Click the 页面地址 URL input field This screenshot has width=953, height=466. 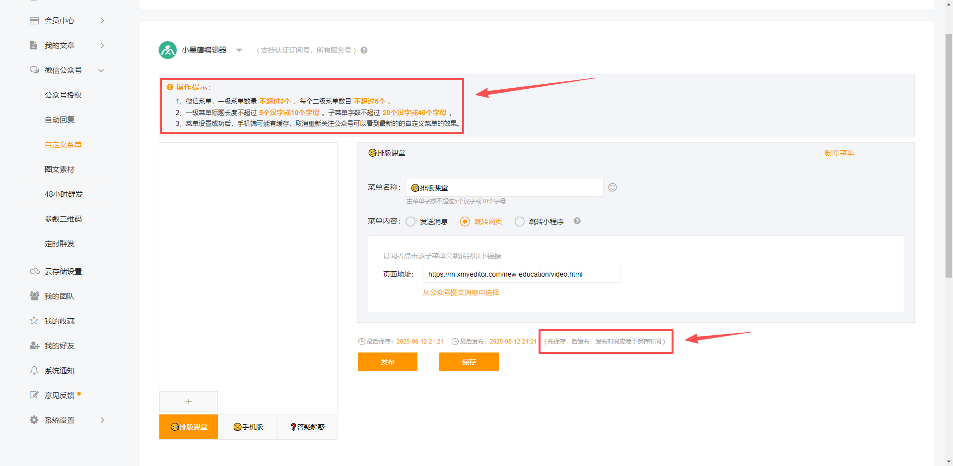(521, 274)
